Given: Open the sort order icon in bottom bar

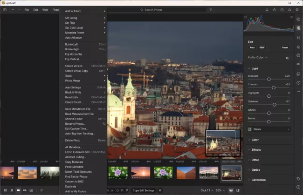Looking at the screenshot, I should click(x=41, y=190).
